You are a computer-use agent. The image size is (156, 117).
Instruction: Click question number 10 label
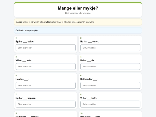coord(81,113)
